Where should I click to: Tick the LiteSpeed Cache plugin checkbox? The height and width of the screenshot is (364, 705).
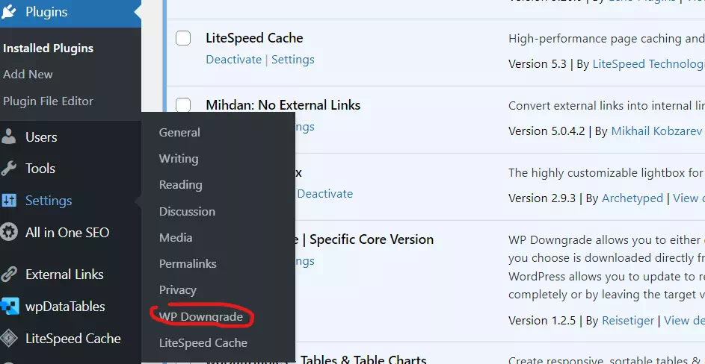(183, 38)
